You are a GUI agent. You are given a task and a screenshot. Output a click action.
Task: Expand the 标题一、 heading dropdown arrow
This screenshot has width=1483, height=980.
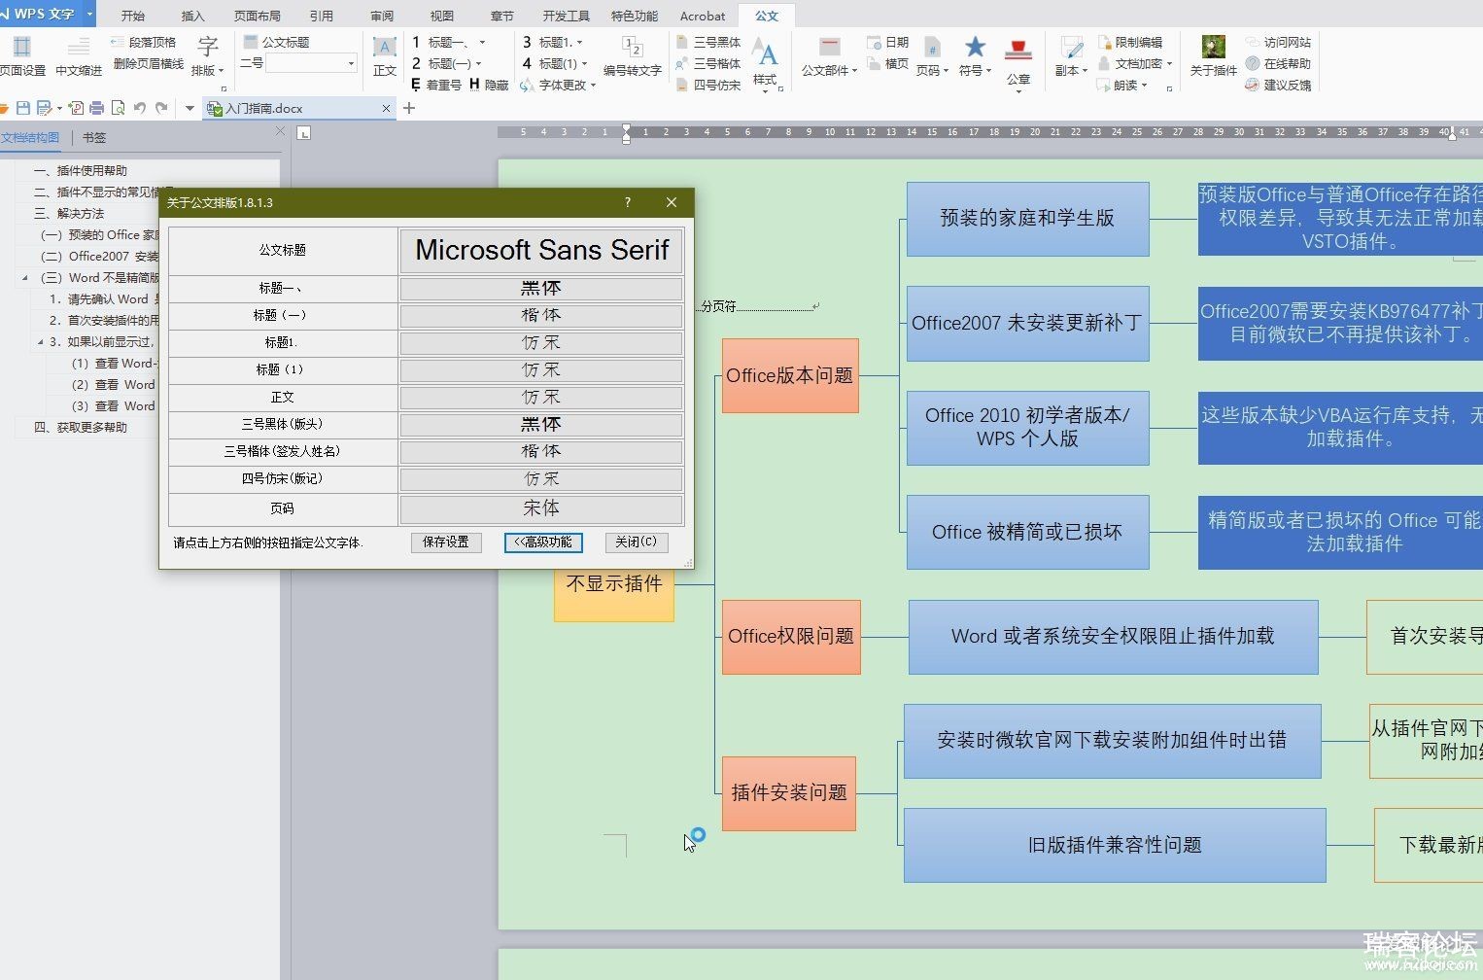tap(482, 43)
